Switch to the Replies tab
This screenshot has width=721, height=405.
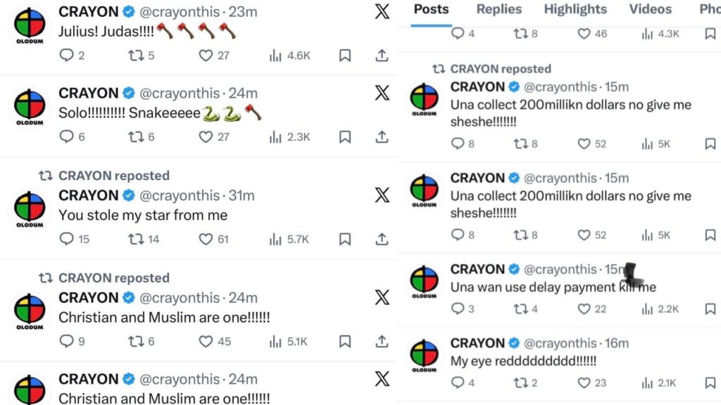499,9
